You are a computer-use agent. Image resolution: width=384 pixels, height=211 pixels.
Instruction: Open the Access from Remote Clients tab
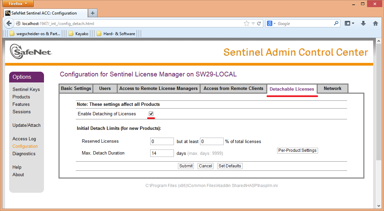coord(233,88)
